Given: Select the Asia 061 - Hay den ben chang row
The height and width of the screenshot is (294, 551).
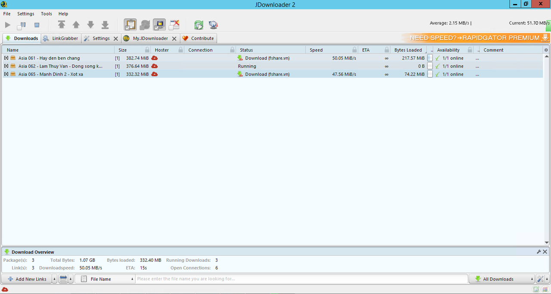Looking at the screenshot, I should tap(272, 58).
